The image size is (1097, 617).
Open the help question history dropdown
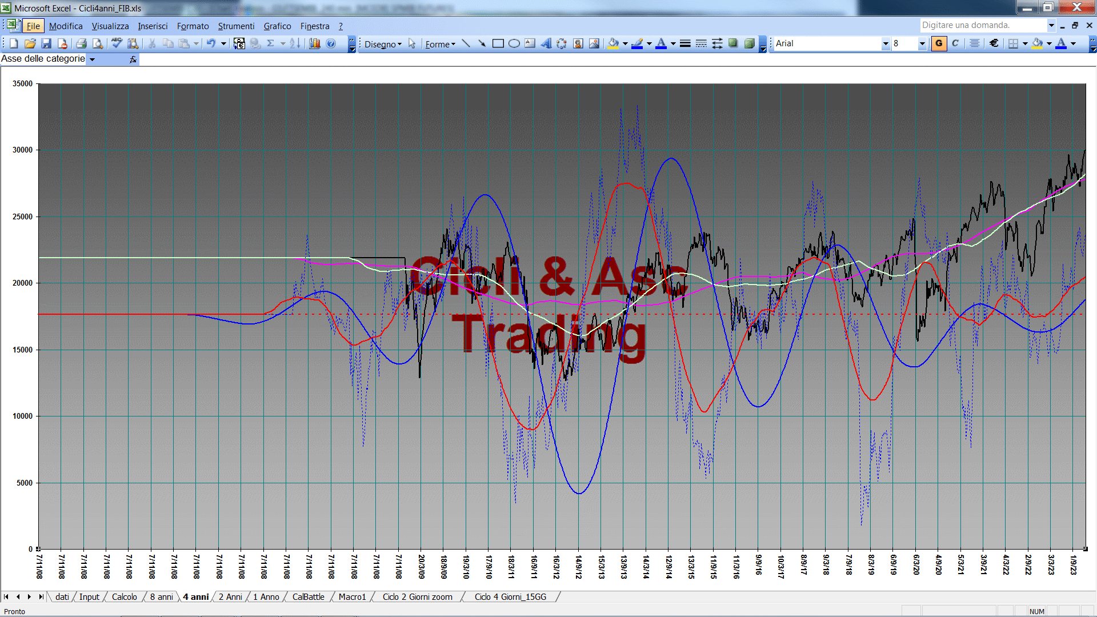(1051, 25)
